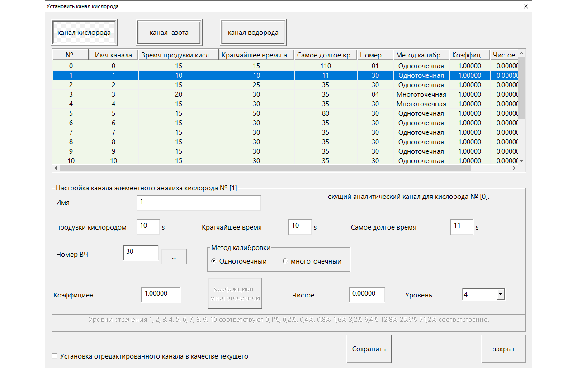Viewport: 577px width, 368px height.
Task: Click into the Имя text field
Action: [x=199, y=203]
